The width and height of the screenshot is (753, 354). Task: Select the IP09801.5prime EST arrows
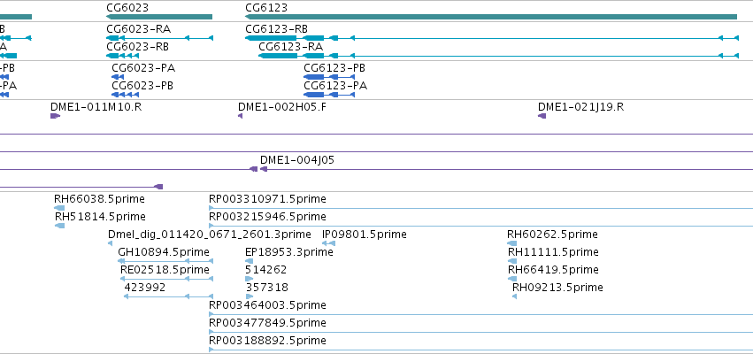pyautogui.click(x=328, y=243)
